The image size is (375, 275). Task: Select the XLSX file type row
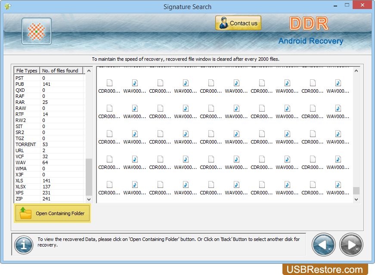click(49, 187)
